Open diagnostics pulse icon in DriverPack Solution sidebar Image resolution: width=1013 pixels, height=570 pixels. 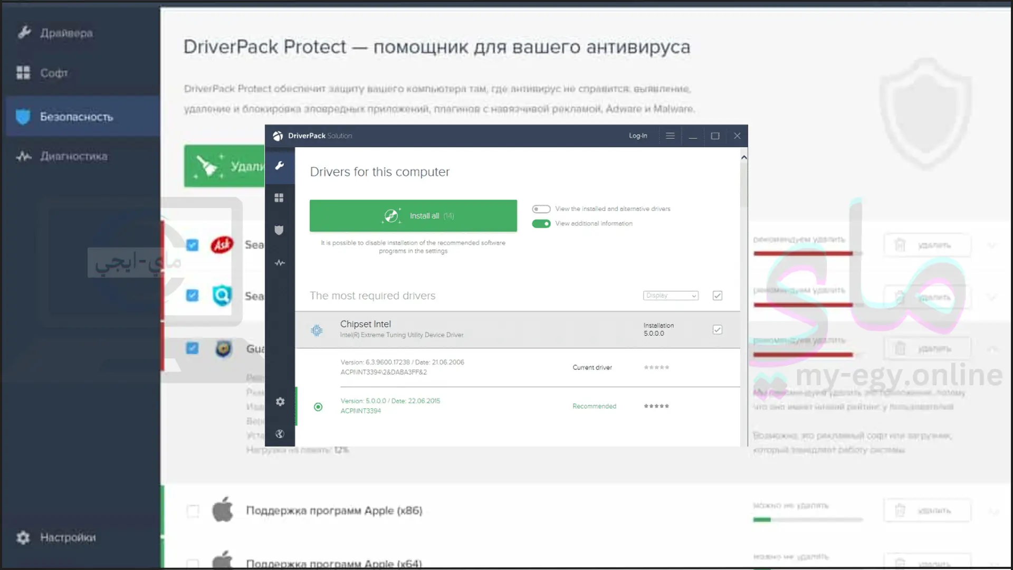tap(280, 263)
